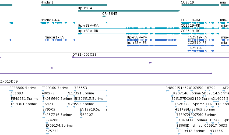Select the 562207 feature arrow
Screen dimensions: 229x135
tap(81, 118)
